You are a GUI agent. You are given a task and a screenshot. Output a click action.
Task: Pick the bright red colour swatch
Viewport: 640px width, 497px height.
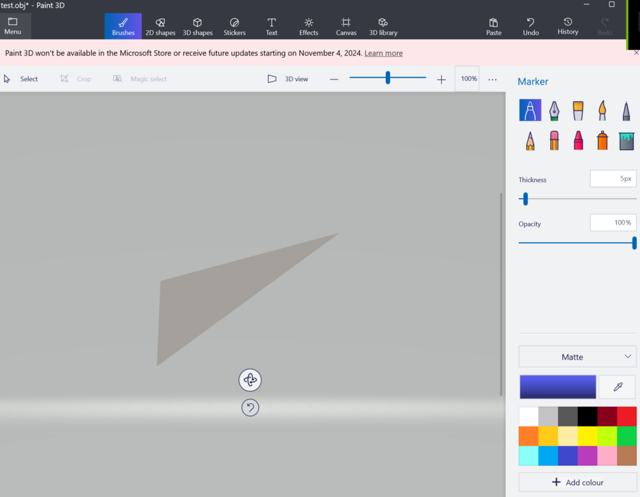(627, 416)
